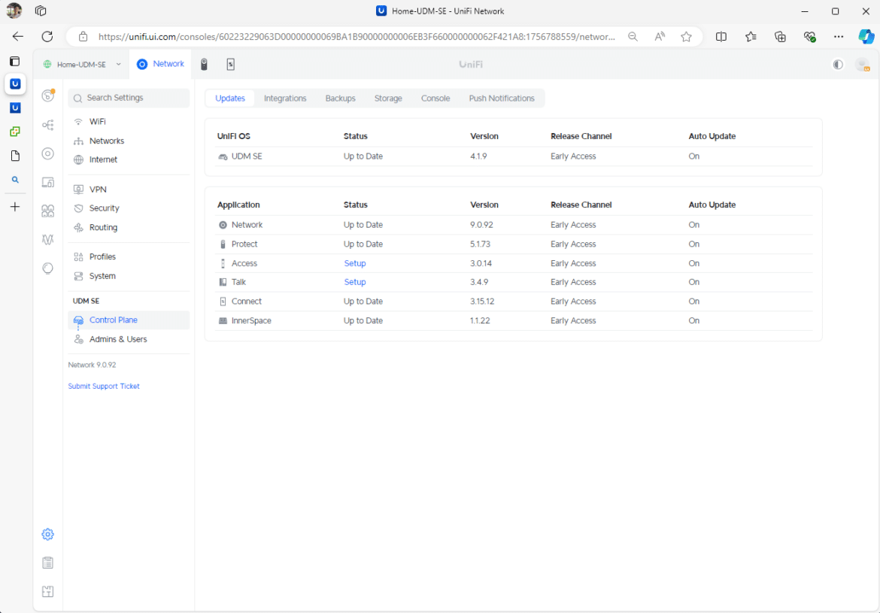
Task: Click the Search Settings field
Action: 129,98
